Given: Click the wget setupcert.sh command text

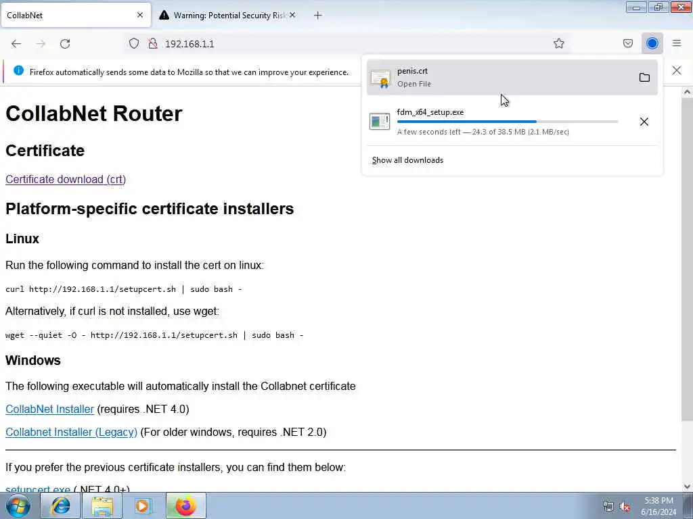Looking at the screenshot, I should (154, 335).
